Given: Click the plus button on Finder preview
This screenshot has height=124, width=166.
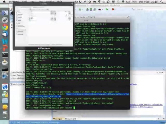Looking at the screenshot, I should coord(72,4).
